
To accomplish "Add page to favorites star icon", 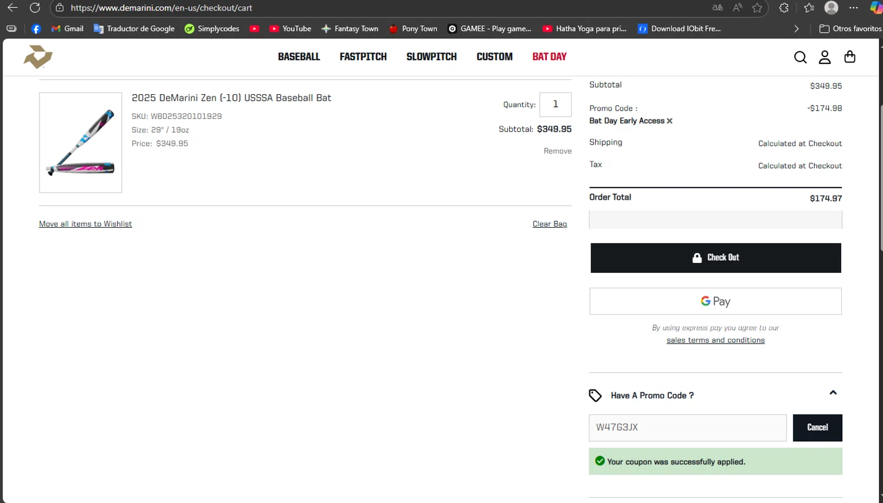I will (x=758, y=8).
